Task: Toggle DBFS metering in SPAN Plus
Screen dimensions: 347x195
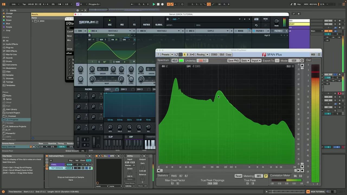Action: coord(259,176)
